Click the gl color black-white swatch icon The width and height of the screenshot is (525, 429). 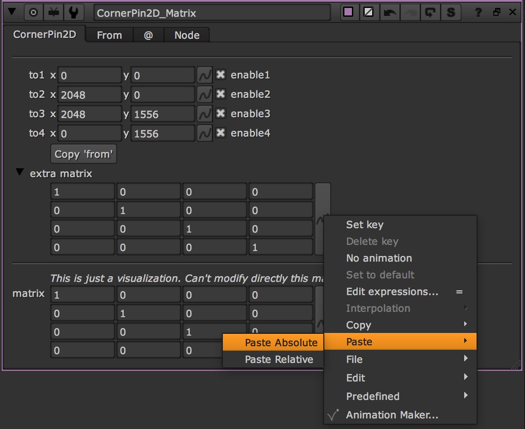coord(369,13)
